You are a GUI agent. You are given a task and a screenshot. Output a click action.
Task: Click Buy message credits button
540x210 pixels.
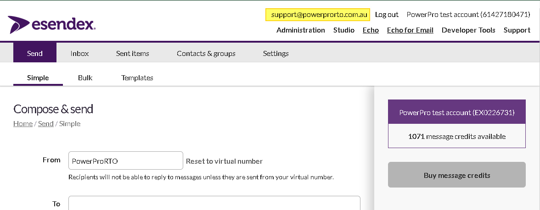pyautogui.click(x=456, y=175)
